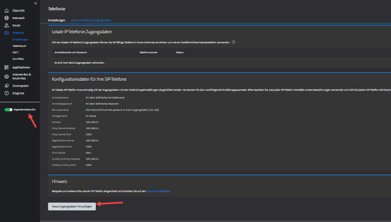
Task: Switch to the Einstellungen tab
Action: 57,21
